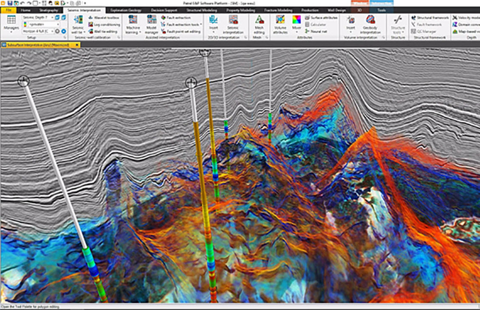Switch to the Home ribbon tab

click(x=26, y=10)
